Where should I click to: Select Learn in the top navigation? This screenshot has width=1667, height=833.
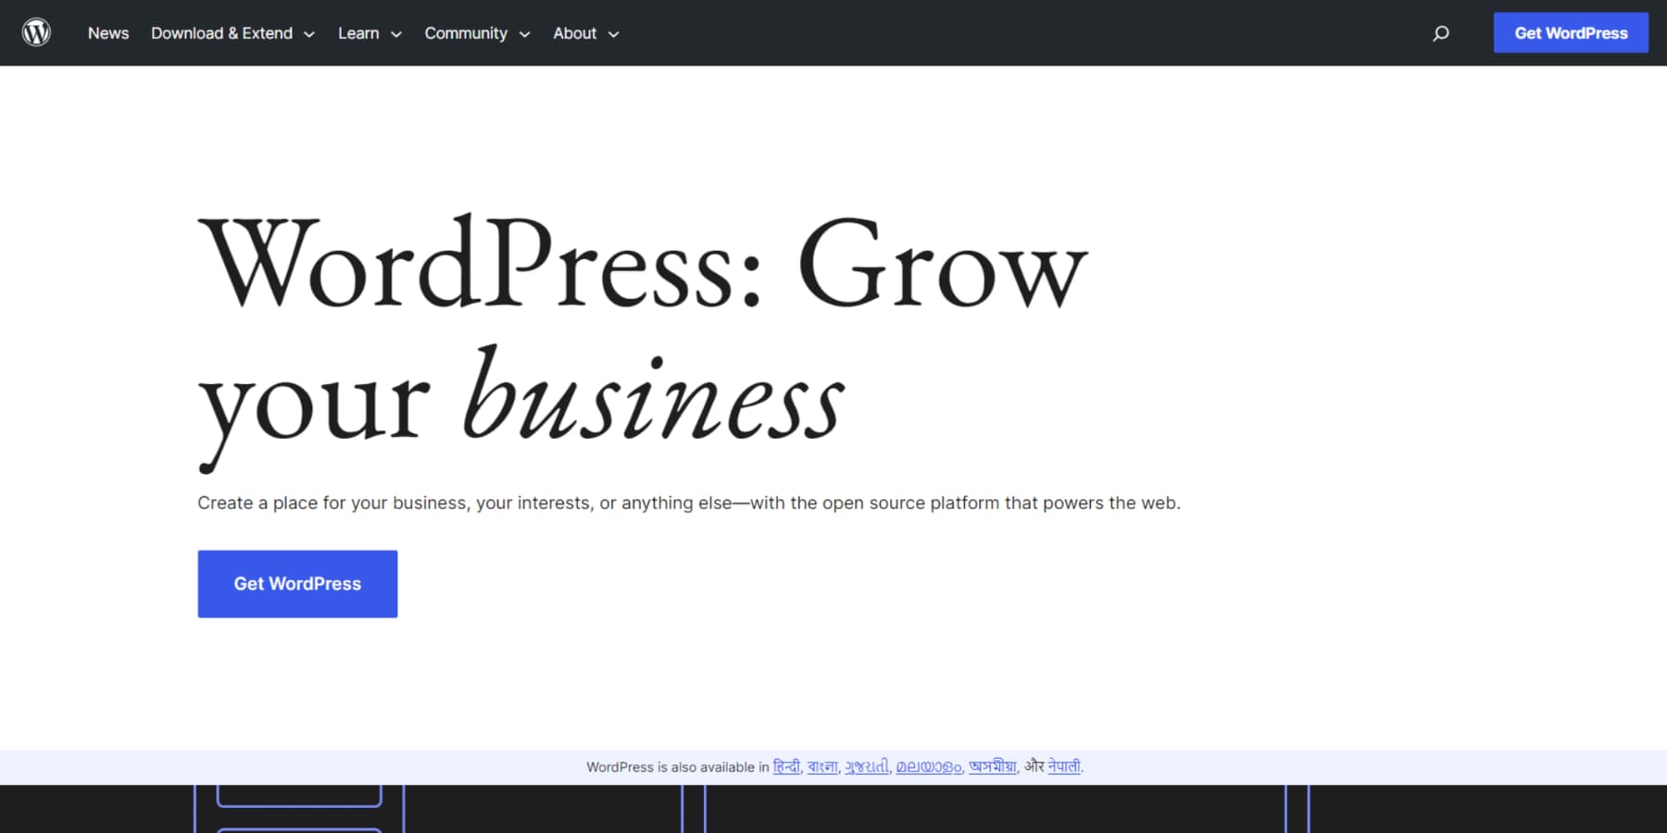click(x=357, y=32)
